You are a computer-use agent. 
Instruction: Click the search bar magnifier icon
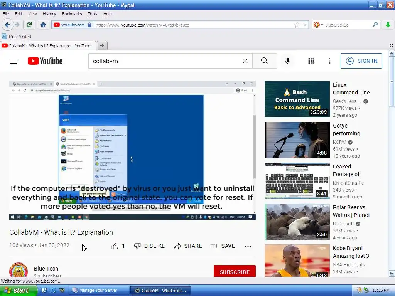[375, 25]
